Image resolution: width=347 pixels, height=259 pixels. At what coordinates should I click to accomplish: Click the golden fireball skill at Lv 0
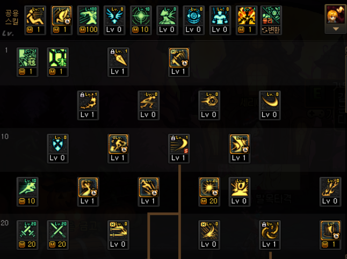point(209,105)
